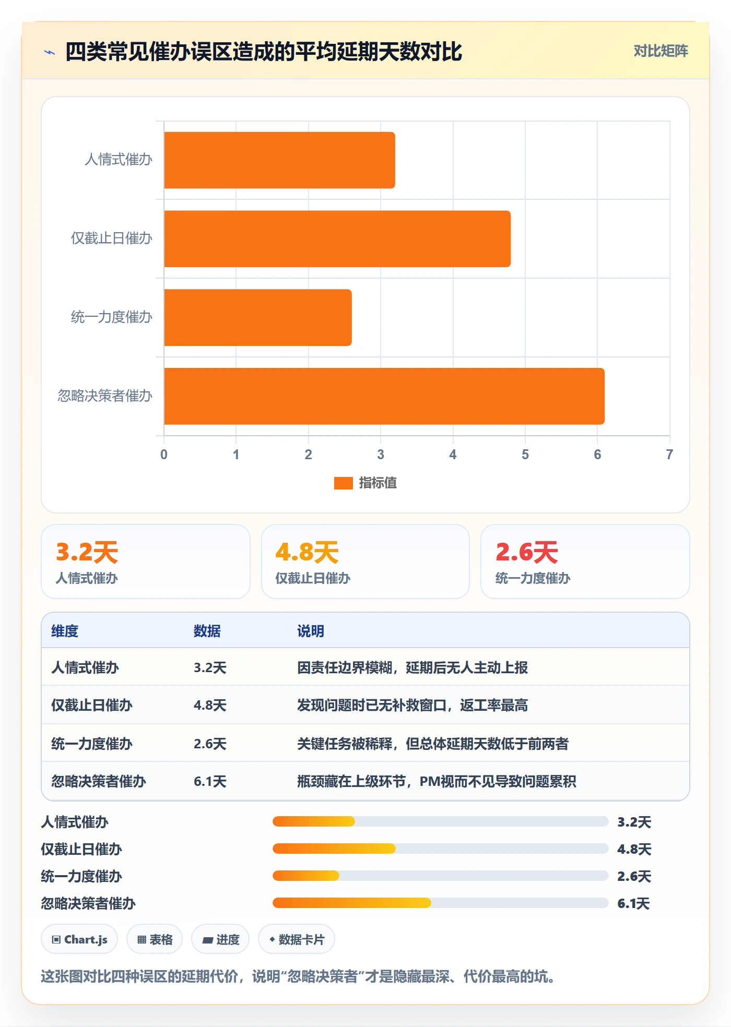731x1027 pixels.
Task: Click the 人情式催办 progress bar
Action: click(441, 821)
